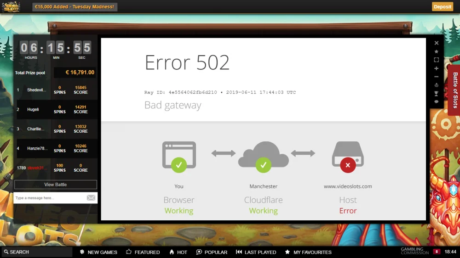Toggle fullscreen mode for the game
Image resolution: width=460 pixels, height=258 pixels.
click(436, 60)
